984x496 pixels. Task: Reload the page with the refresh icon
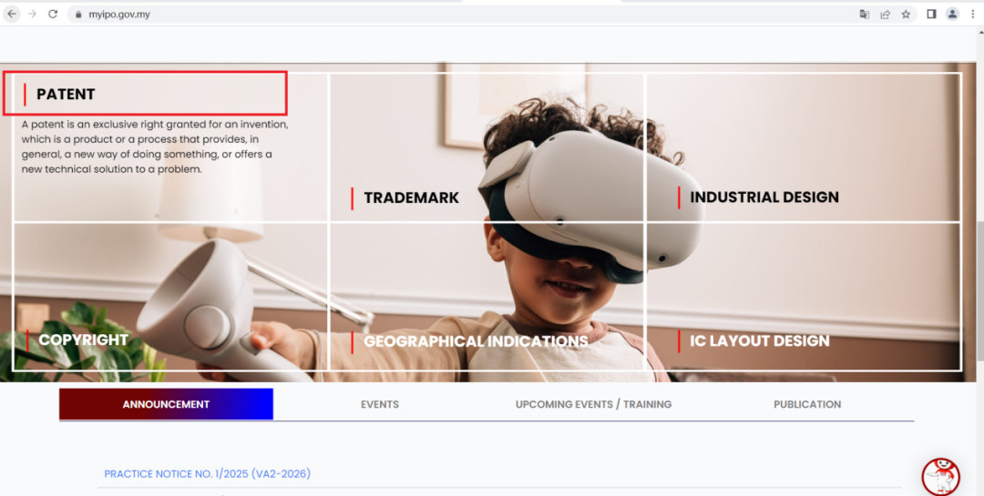pyautogui.click(x=54, y=14)
